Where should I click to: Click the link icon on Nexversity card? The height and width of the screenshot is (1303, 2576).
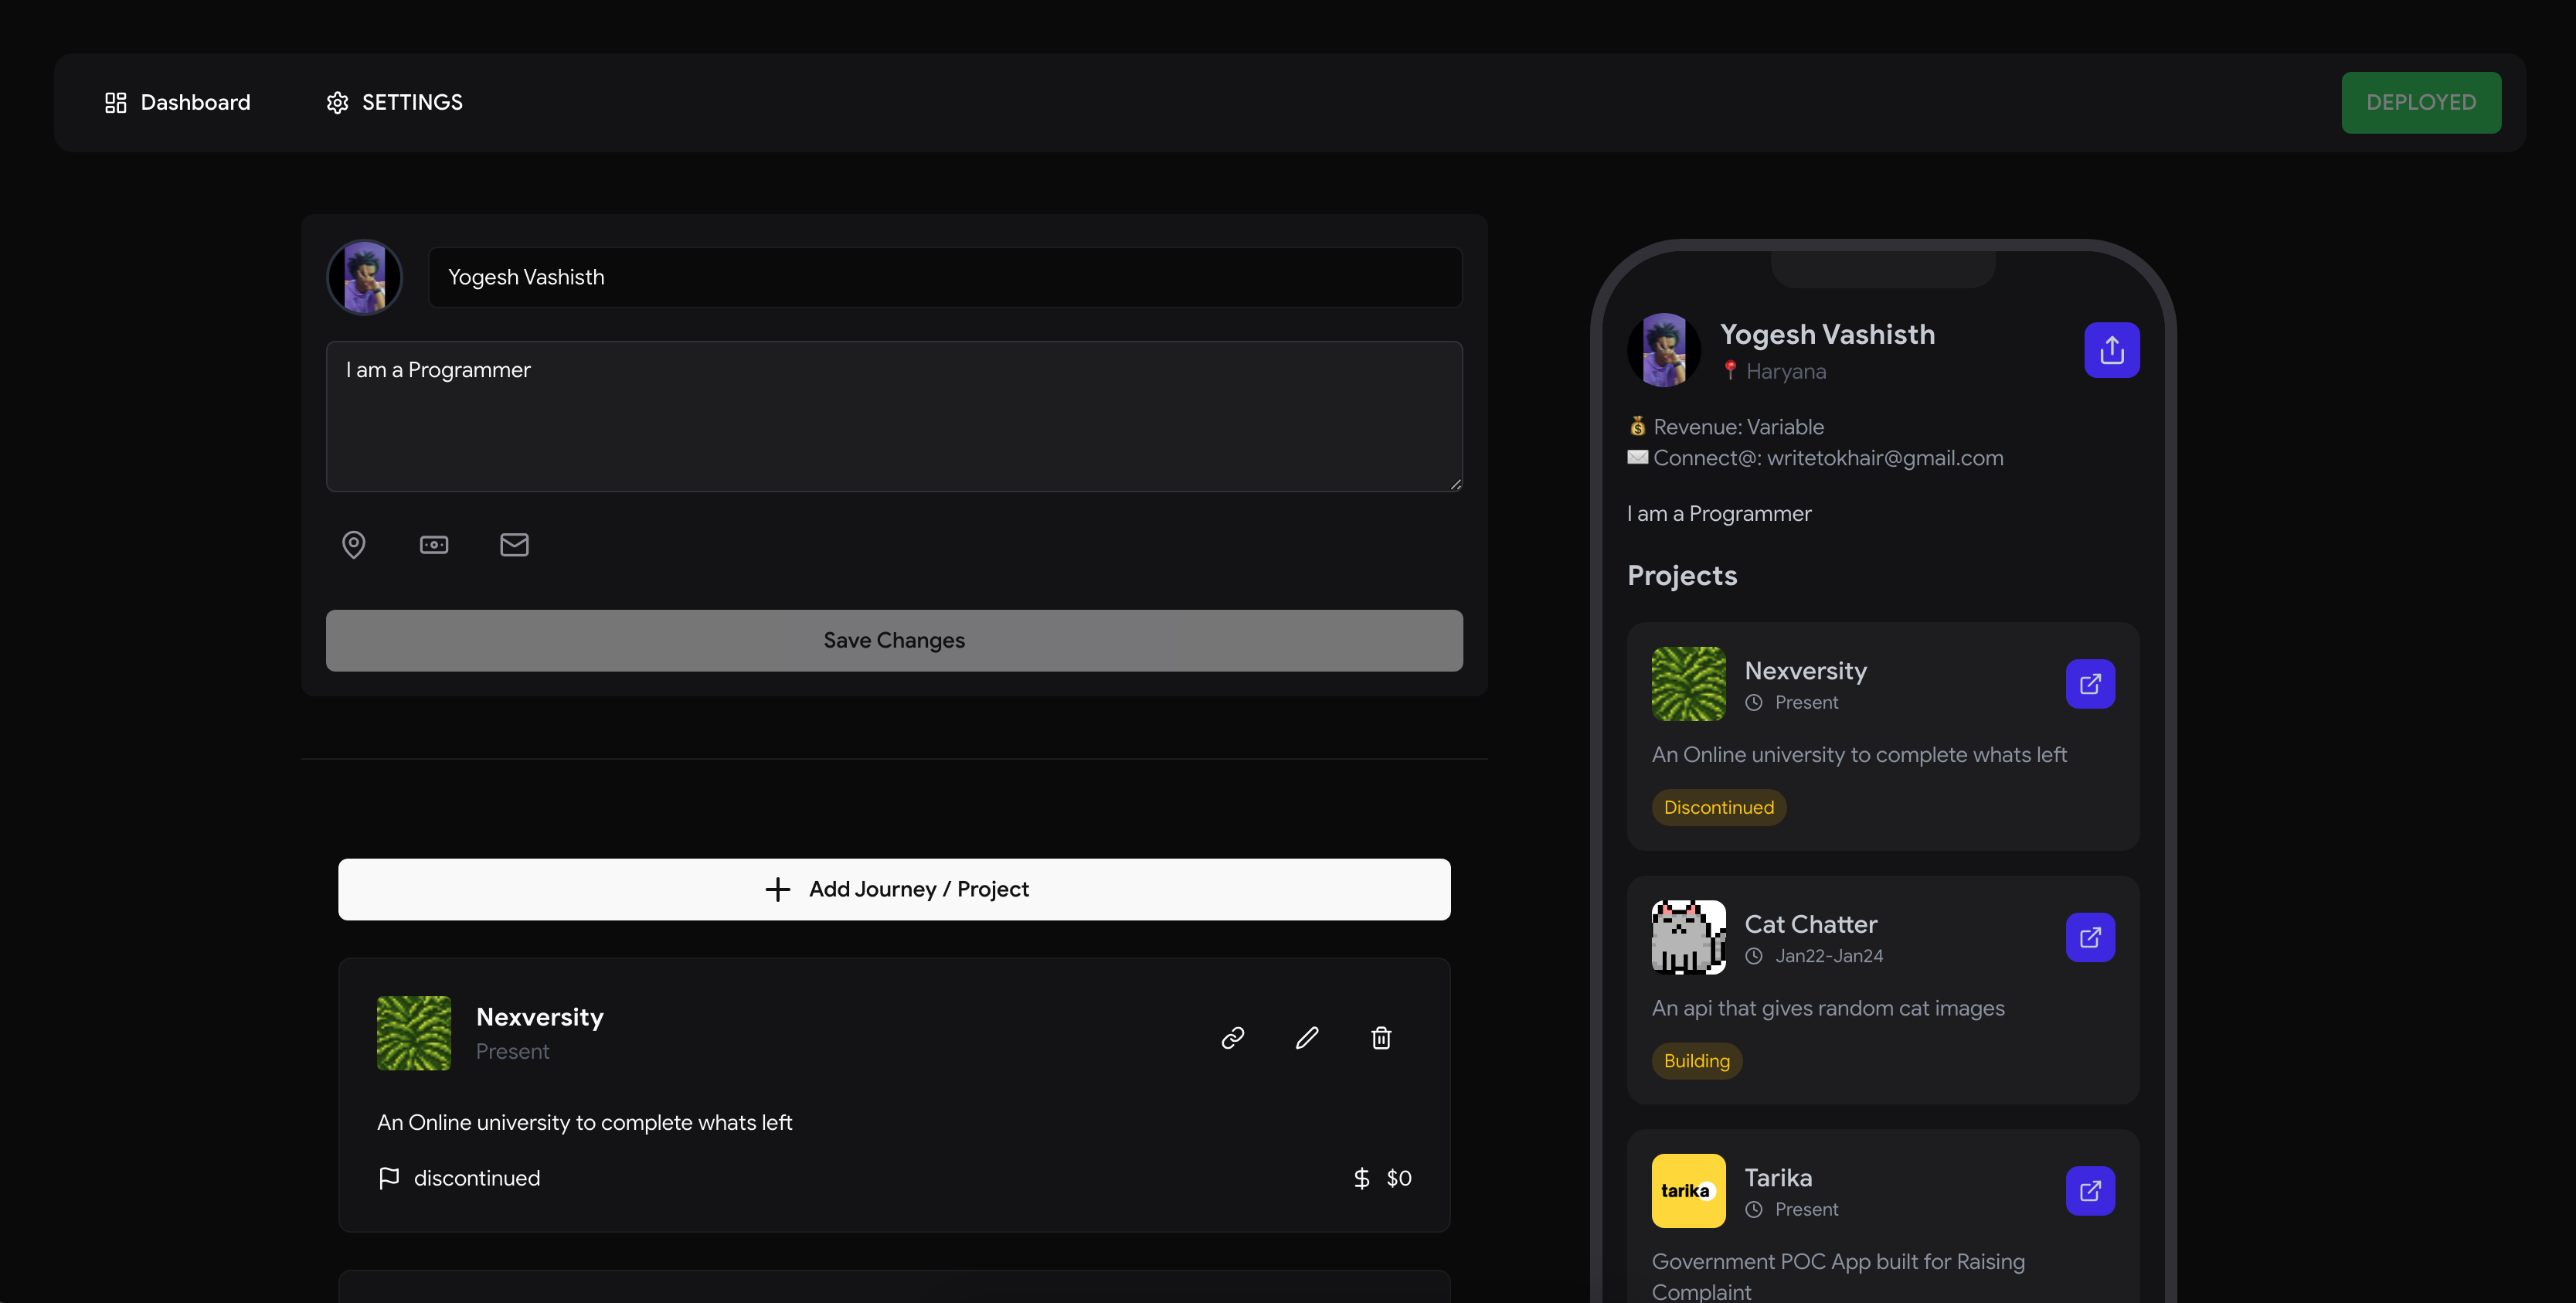[1232, 1038]
